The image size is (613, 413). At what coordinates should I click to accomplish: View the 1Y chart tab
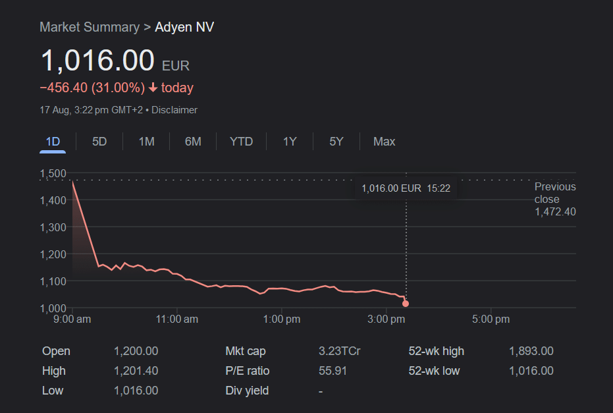pos(290,142)
